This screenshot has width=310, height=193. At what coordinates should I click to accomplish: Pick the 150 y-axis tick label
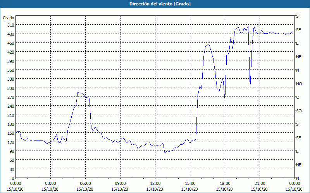(x=10, y=133)
